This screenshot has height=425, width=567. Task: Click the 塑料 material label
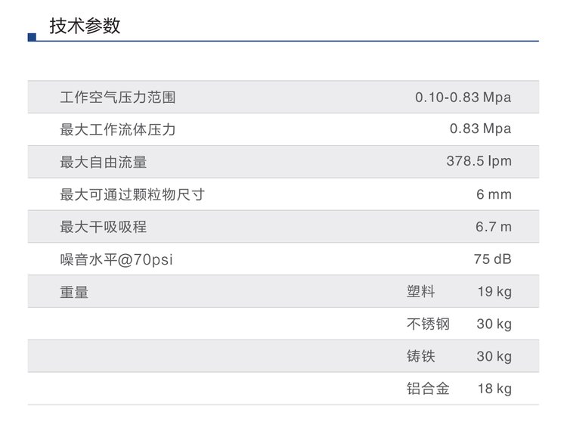click(x=421, y=292)
